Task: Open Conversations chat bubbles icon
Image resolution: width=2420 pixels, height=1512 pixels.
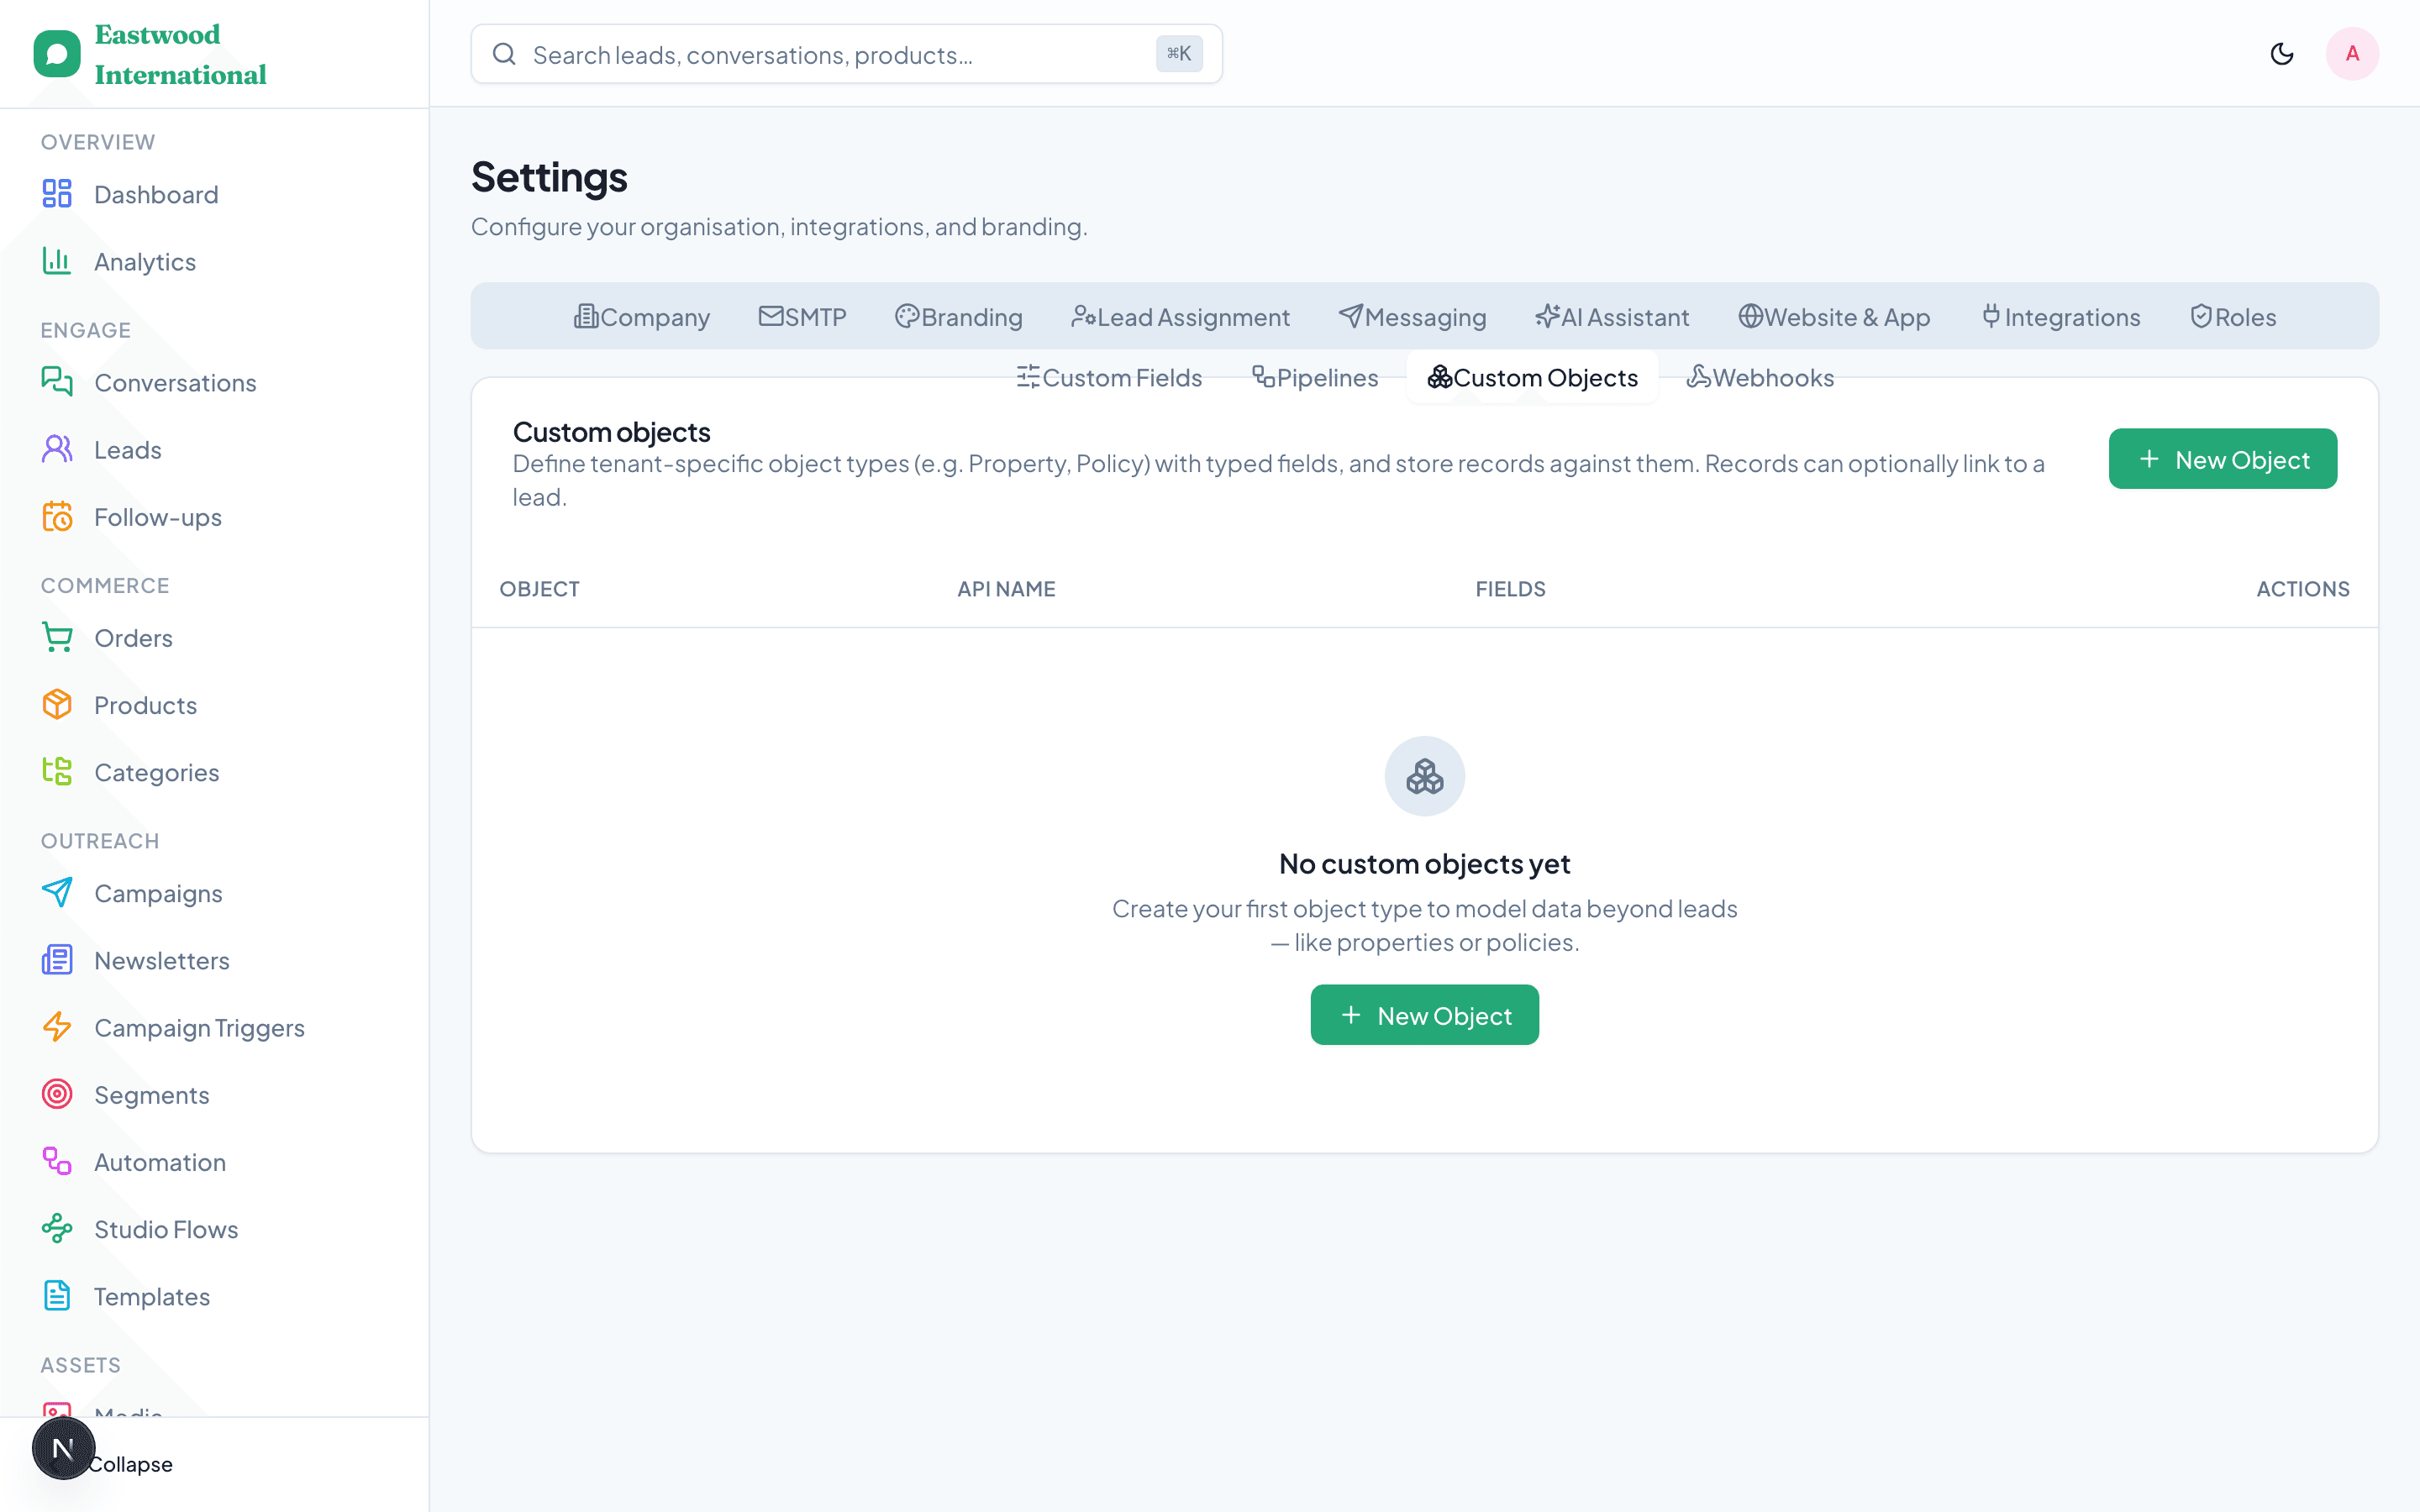Action: [57, 382]
